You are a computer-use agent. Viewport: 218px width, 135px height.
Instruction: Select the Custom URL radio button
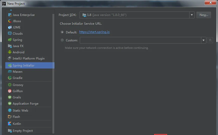coord(62,40)
